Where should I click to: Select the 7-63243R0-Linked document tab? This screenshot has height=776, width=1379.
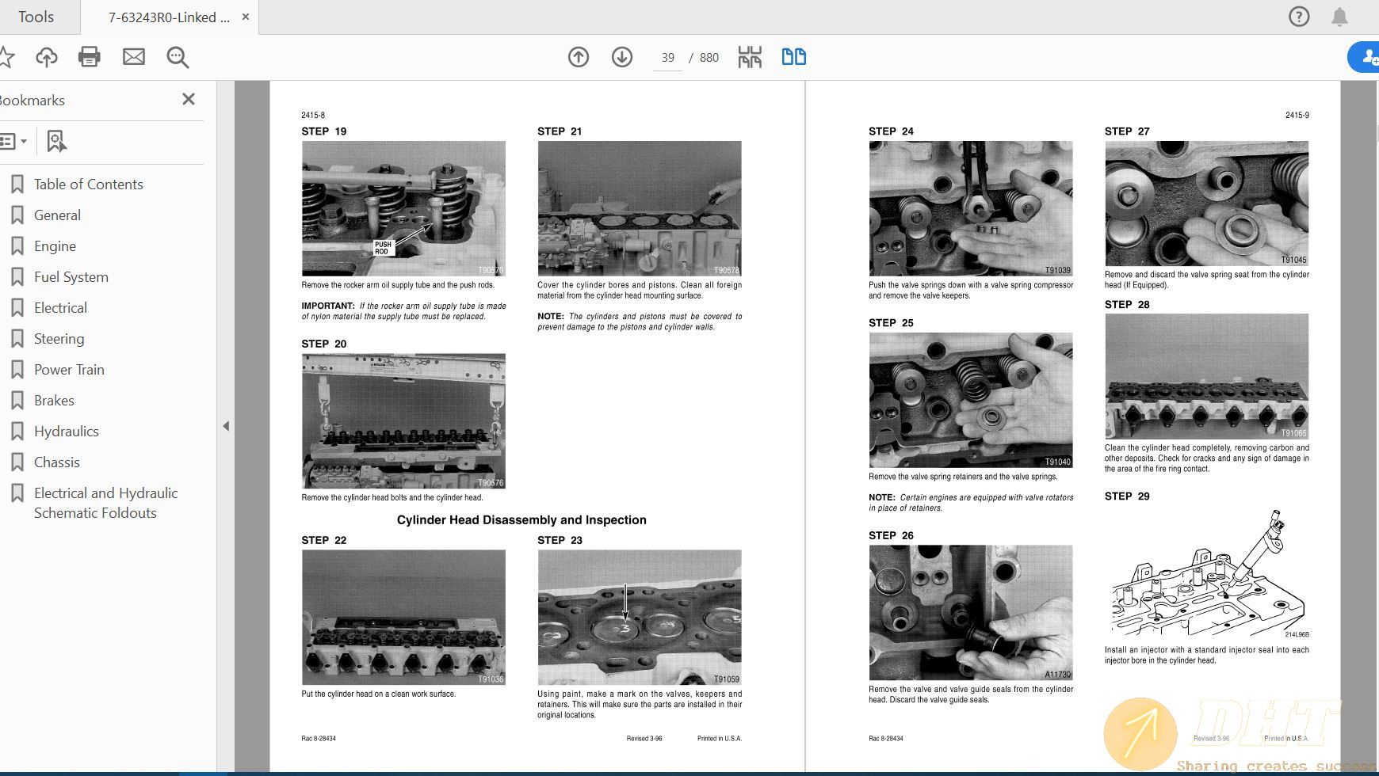[x=169, y=17]
